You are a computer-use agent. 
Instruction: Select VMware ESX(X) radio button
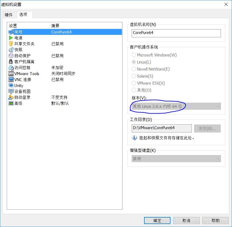click(134, 83)
